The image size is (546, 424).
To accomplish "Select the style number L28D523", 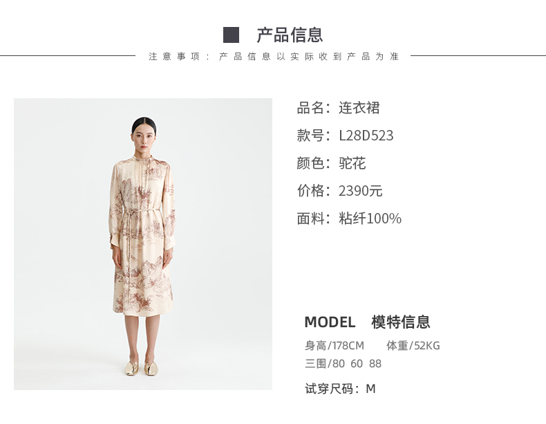I will 366,136.
